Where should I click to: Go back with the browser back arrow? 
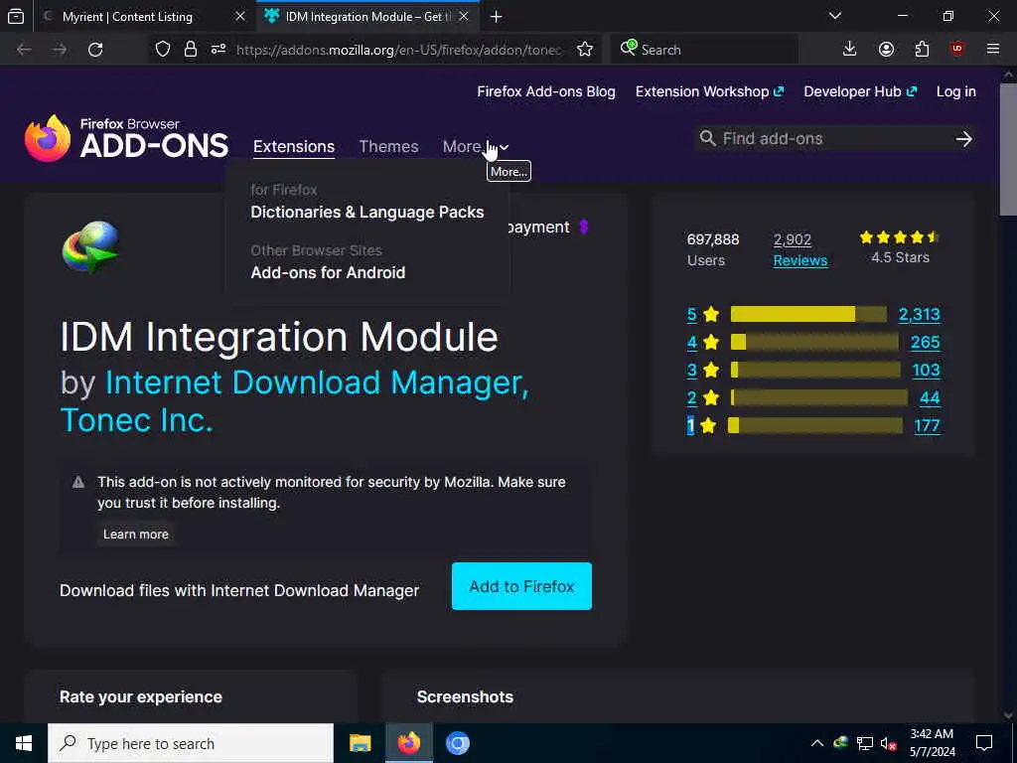[x=24, y=50]
